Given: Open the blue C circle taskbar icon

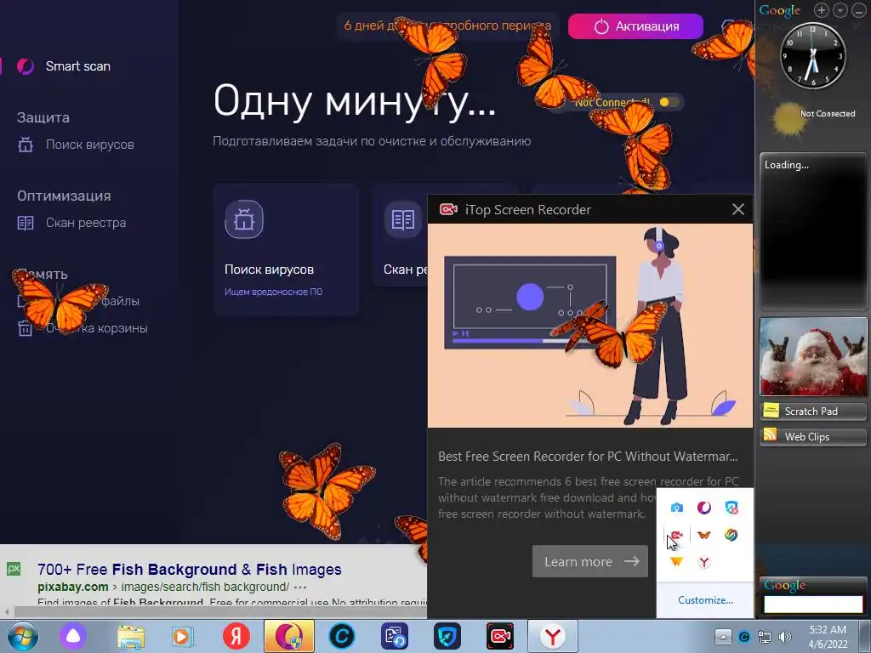Looking at the screenshot, I should coord(342,636).
